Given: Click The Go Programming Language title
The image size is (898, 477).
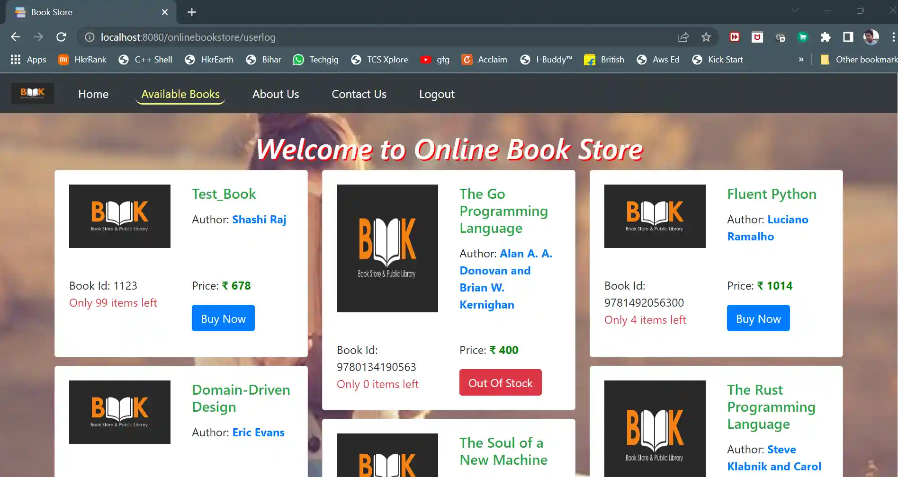Looking at the screenshot, I should tap(504, 211).
